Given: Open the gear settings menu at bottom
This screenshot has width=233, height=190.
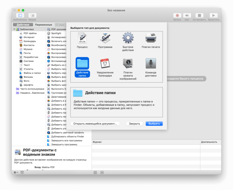Looking at the screenshot, I should (x=16, y=172).
